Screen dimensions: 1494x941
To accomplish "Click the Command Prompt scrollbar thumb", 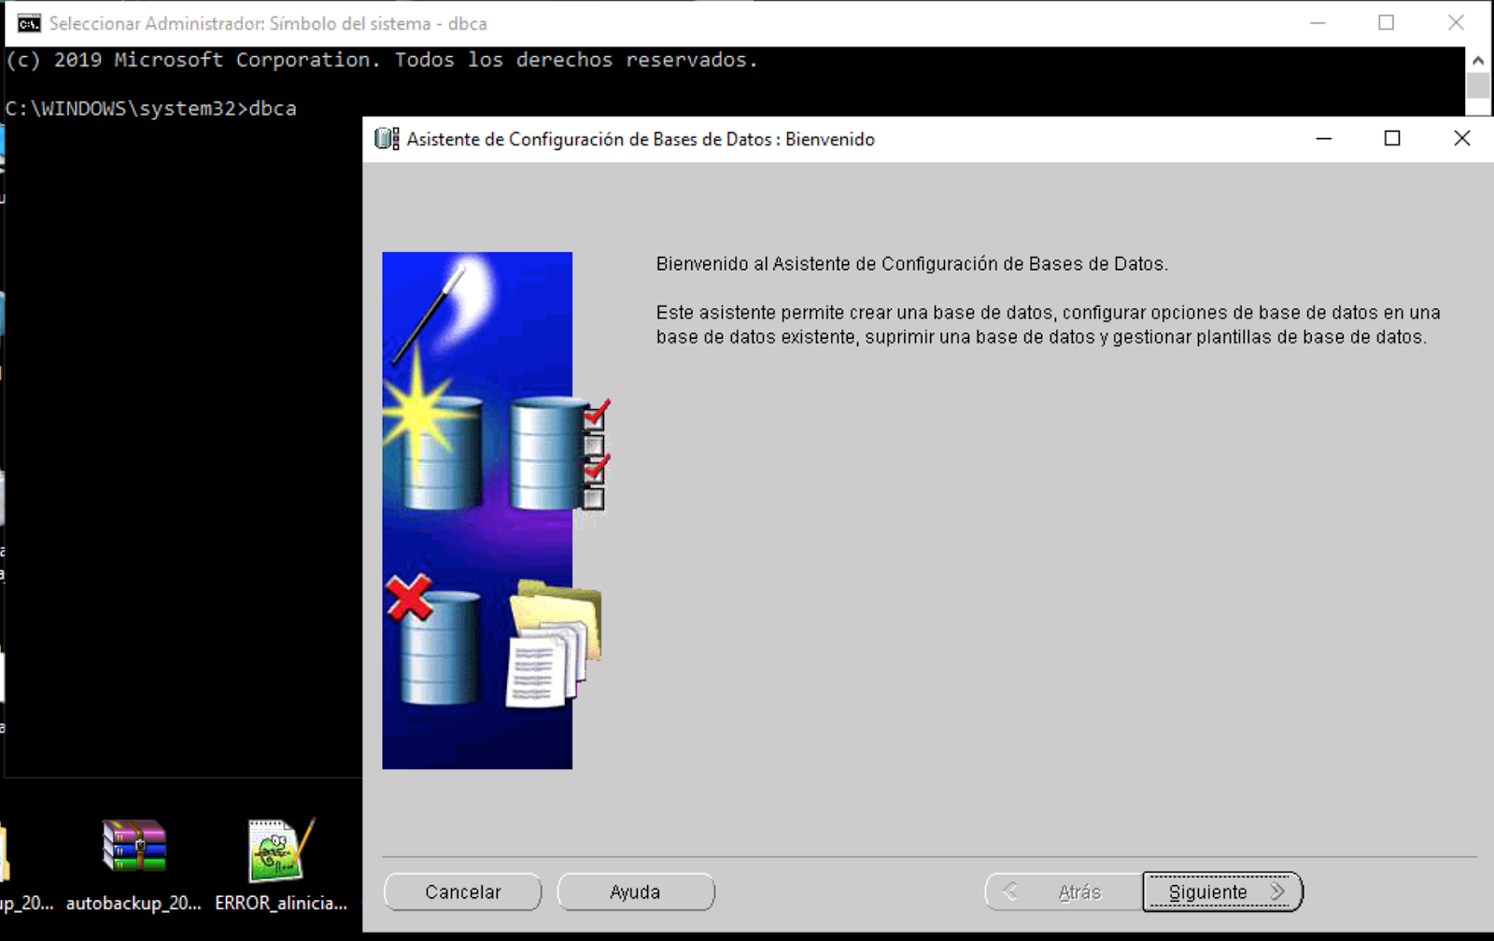I will [x=1478, y=86].
